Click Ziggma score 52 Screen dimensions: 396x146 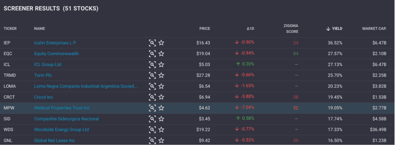click(x=296, y=108)
